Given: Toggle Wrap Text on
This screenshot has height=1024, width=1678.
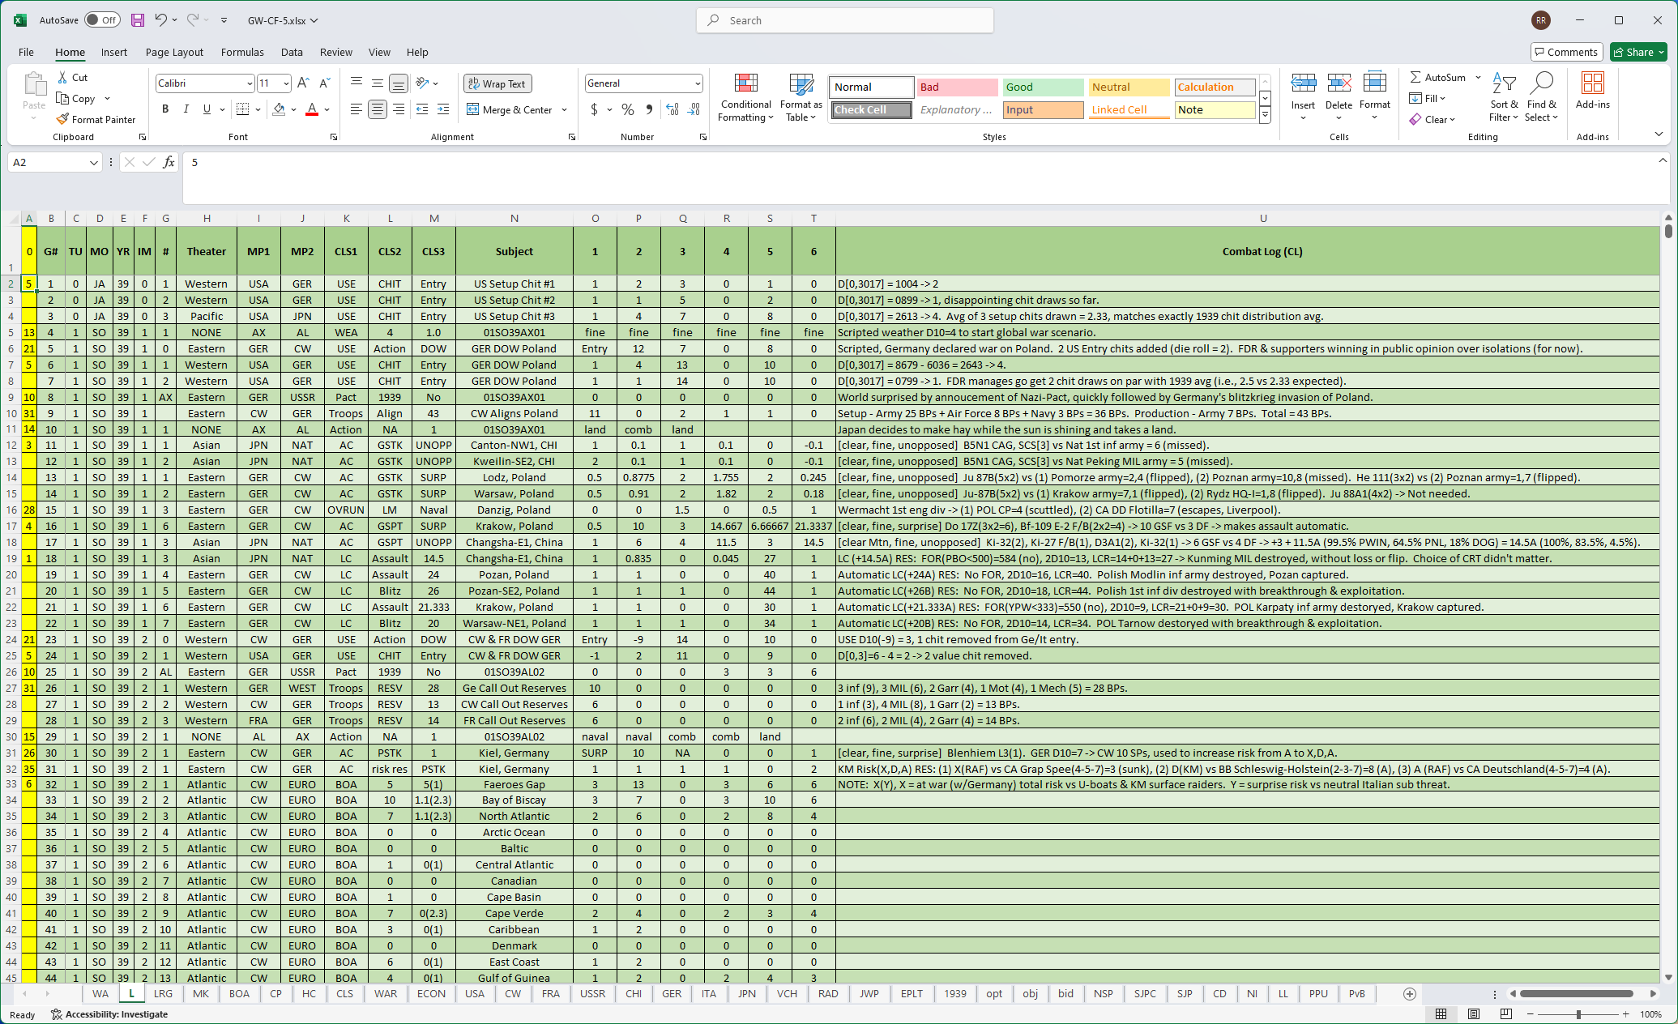Looking at the screenshot, I should click(x=497, y=83).
